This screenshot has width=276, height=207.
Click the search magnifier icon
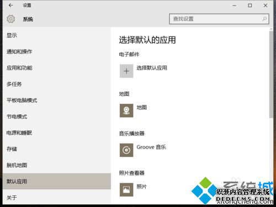[x=264, y=19]
